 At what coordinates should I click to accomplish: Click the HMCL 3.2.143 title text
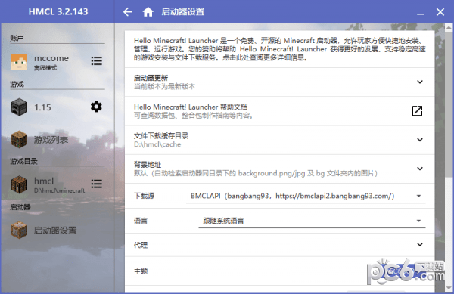[x=58, y=12]
